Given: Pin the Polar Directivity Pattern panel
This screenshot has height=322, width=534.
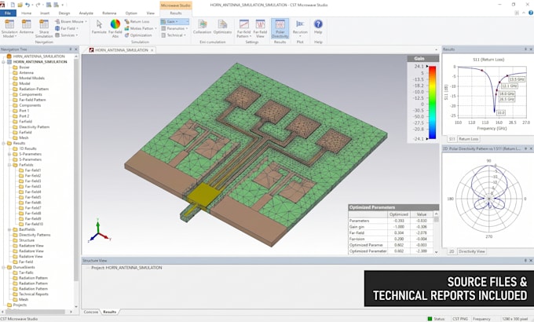Looking at the screenshot, I should point(525,148).
